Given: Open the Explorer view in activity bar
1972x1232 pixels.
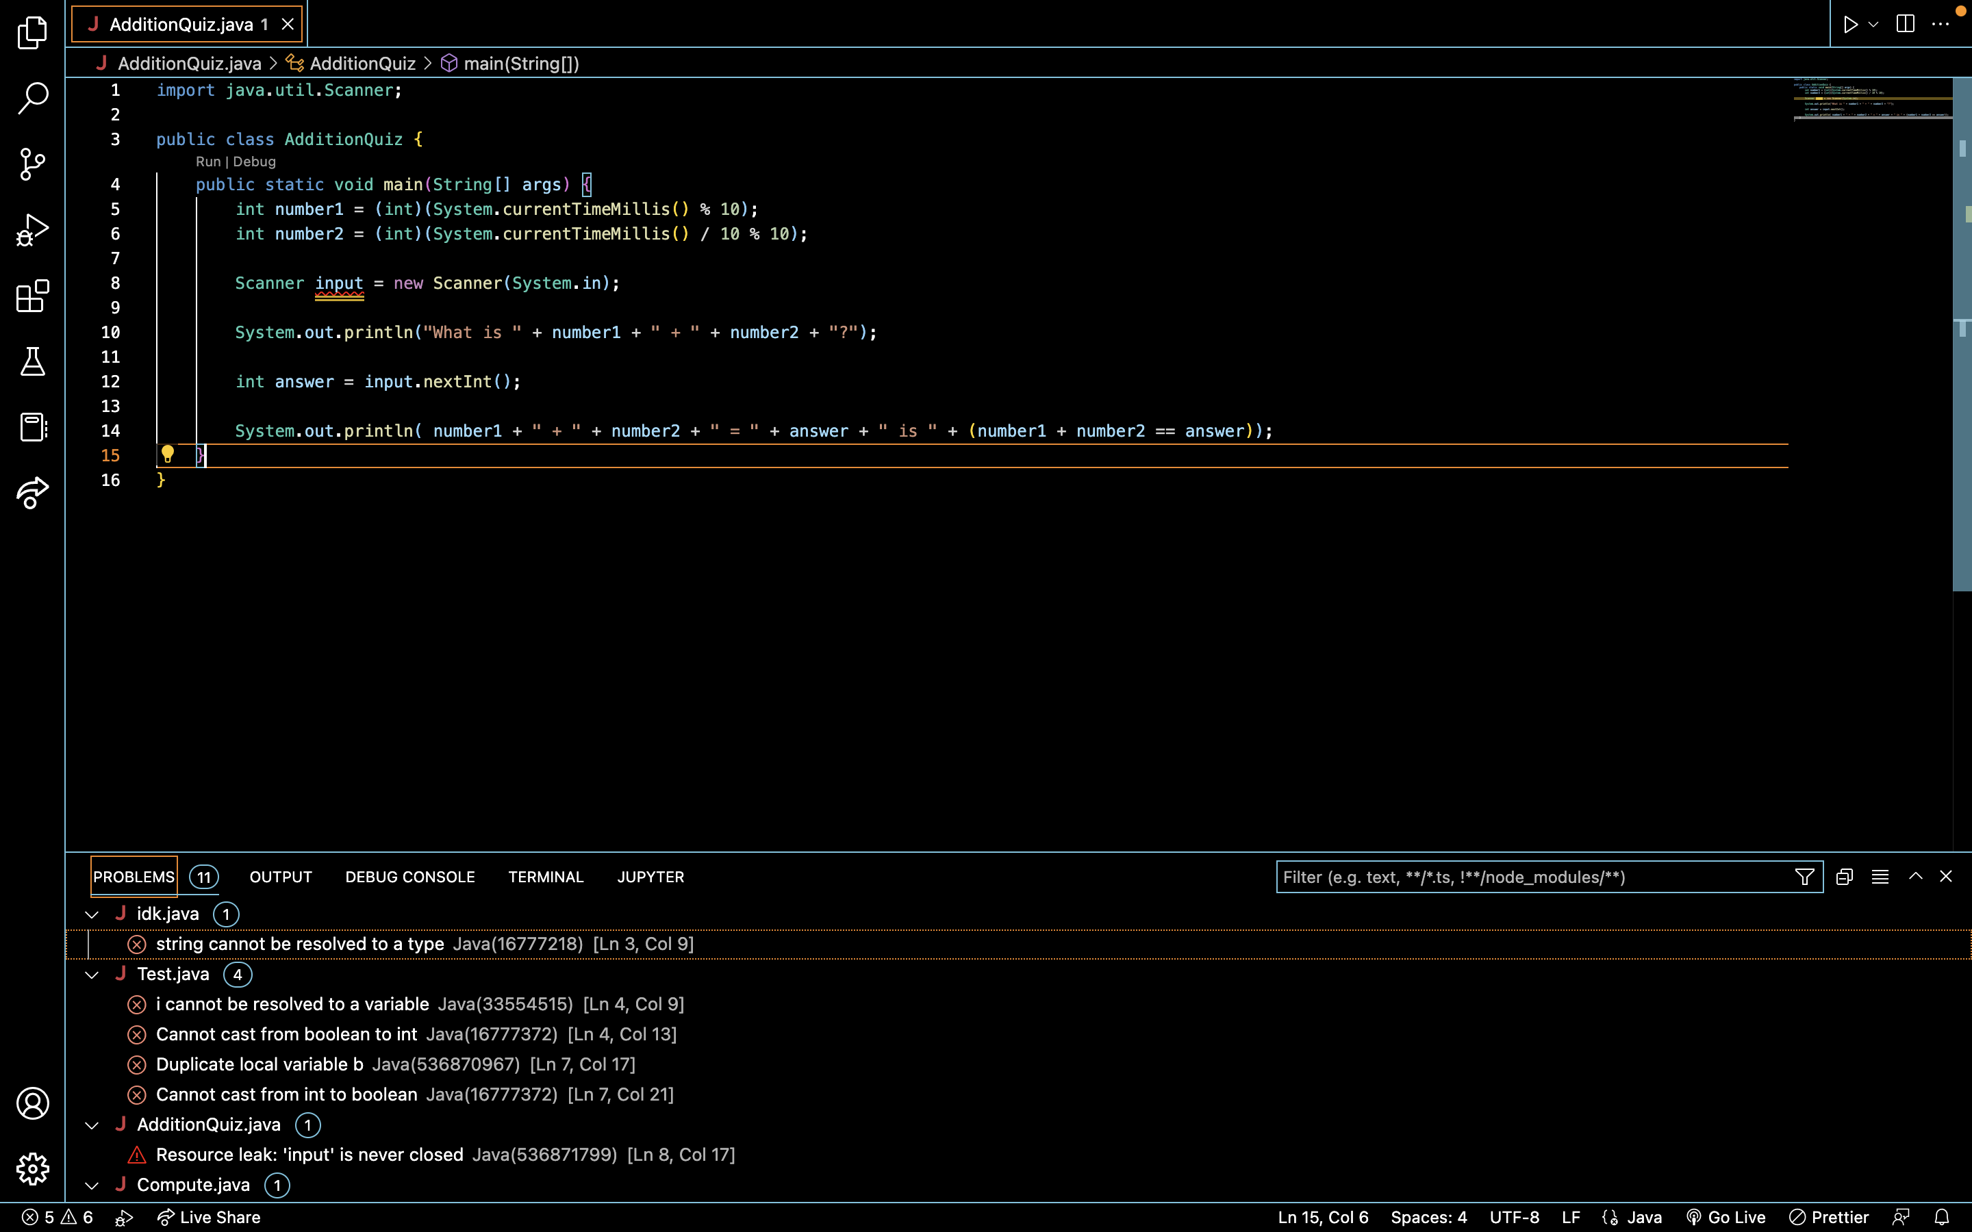Looking at the screenshot, I should point(33,33).
